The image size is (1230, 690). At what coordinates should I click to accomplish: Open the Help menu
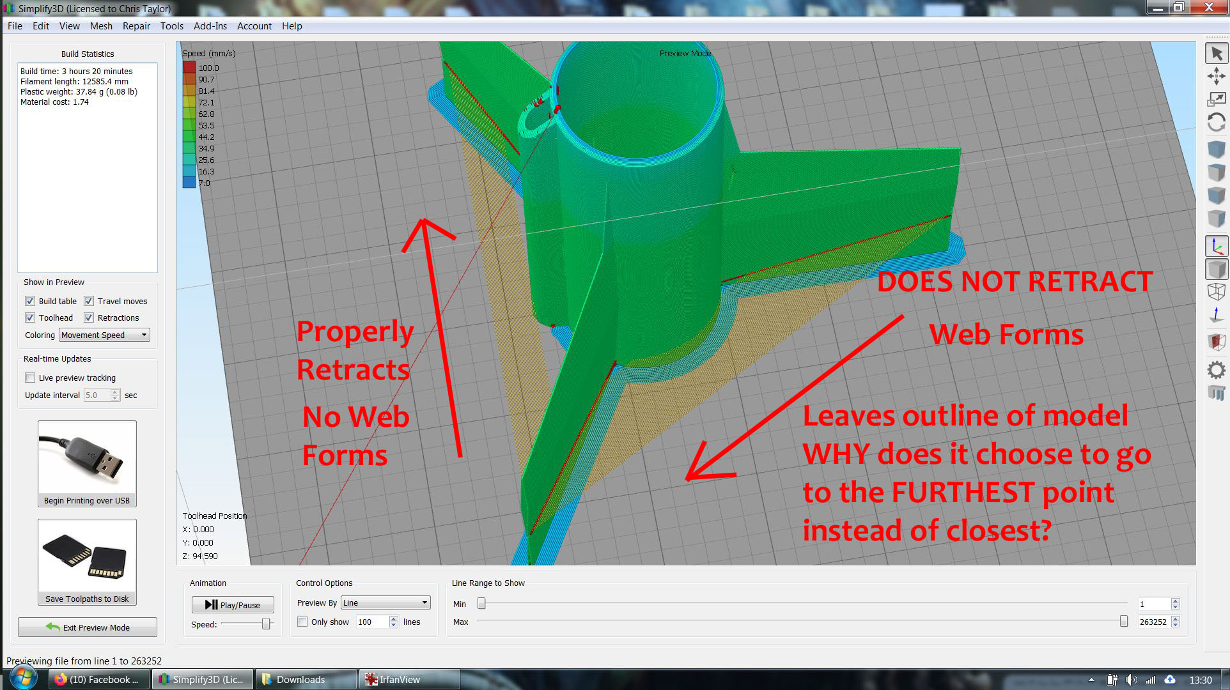(x=292, y=26)
